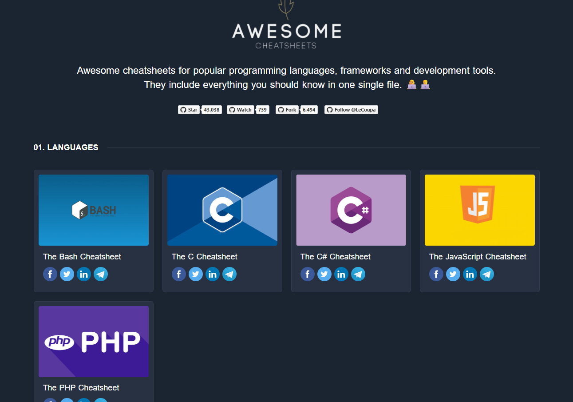Share the C Cheatsheet on Telegram
The image size is (573, 402).
(229, 274)
